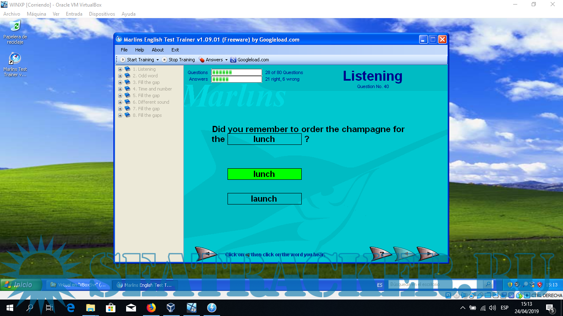Click the question mark help arrow
The image size is (563, 316).
(381, 254)
